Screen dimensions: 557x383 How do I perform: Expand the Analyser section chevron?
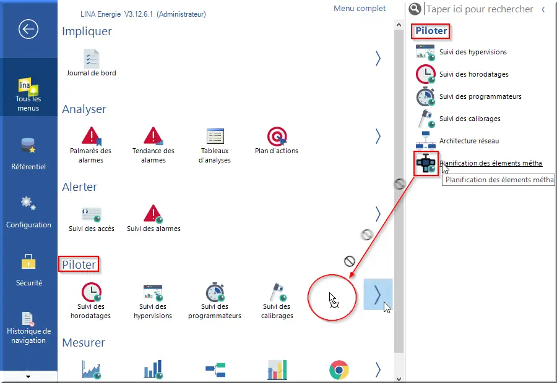click(x=378, y=136)
